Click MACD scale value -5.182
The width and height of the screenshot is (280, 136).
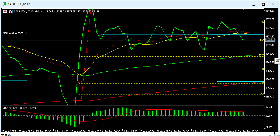tap(269, 127)
